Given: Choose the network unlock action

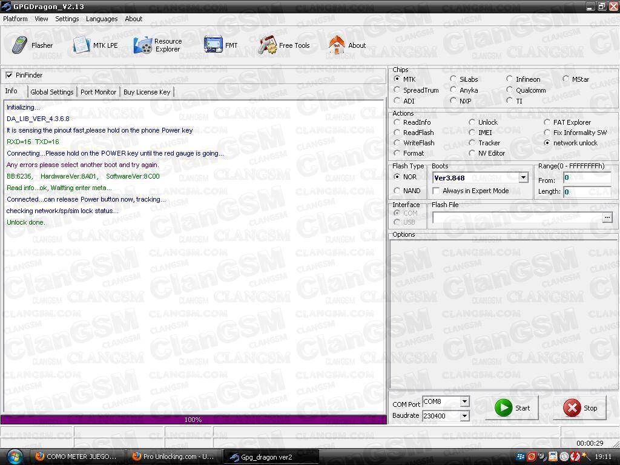Looking at the screenshot, I should click(547, 143).
